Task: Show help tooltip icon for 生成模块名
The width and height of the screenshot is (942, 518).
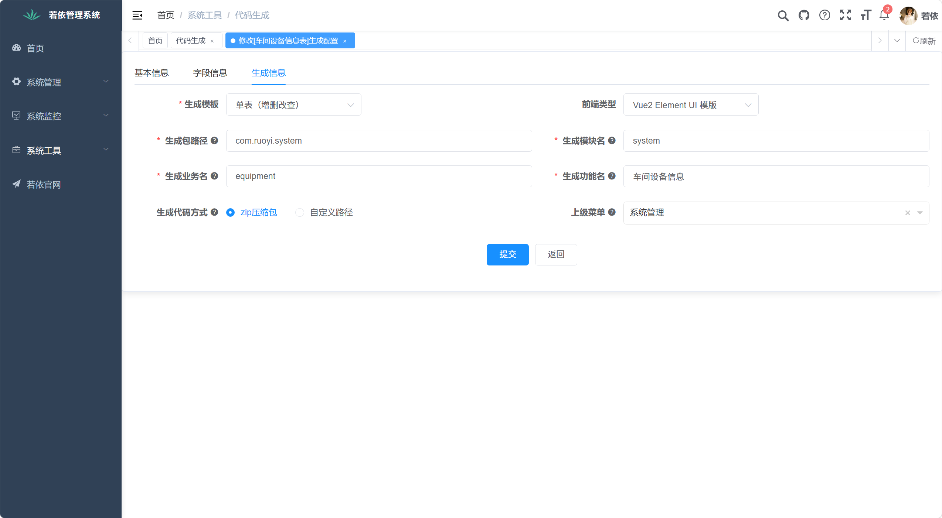Action: click(x=612, y=140)
